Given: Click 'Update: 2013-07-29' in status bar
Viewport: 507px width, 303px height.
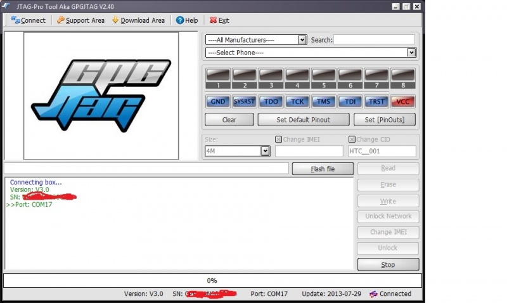Looking at the screenshot, I should pos(331,294).
